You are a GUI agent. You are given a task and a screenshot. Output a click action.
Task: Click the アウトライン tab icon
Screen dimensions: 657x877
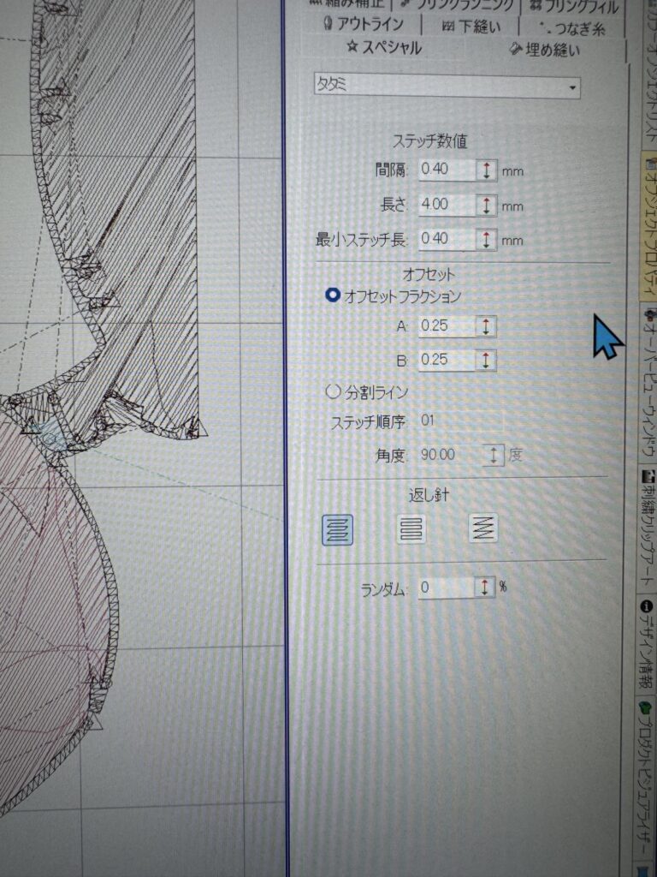click(328, 23)
